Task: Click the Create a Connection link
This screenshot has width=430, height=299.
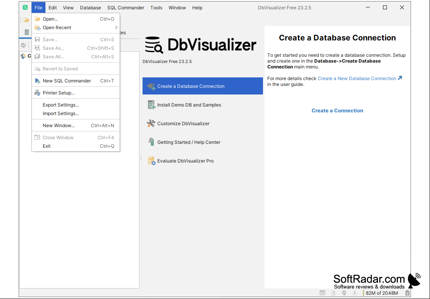Action: click(337, 111)
